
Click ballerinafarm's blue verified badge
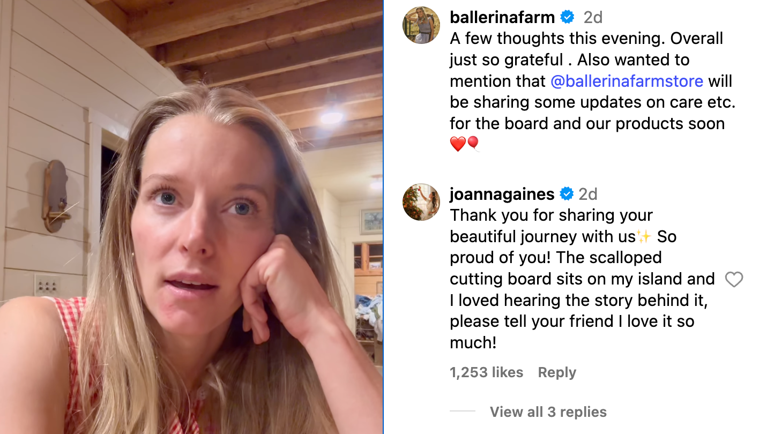tap(567, 17)
